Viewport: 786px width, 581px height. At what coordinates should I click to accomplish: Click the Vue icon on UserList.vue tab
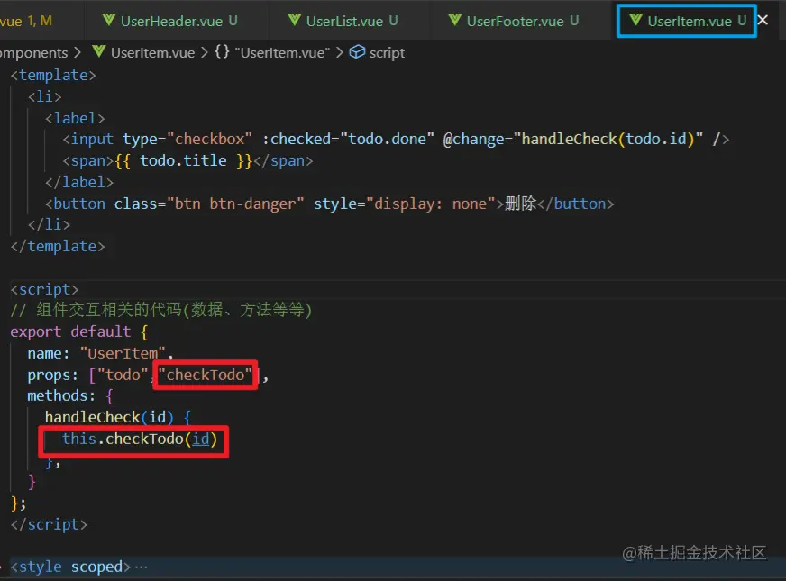click(x=295, y=20)
